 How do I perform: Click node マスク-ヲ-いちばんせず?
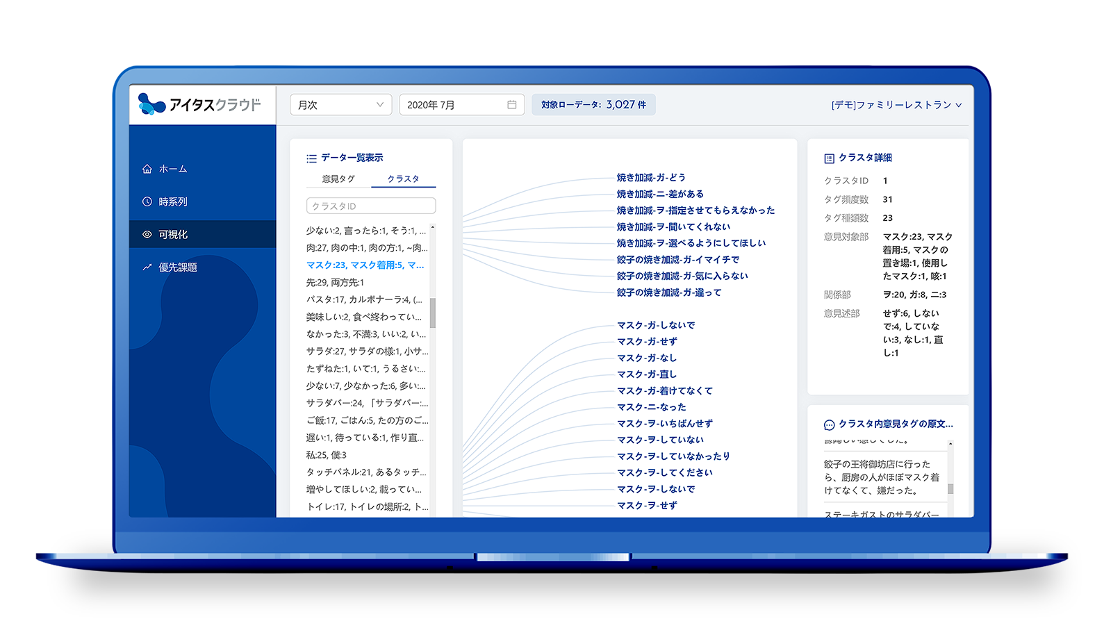(x=665, y=424)
